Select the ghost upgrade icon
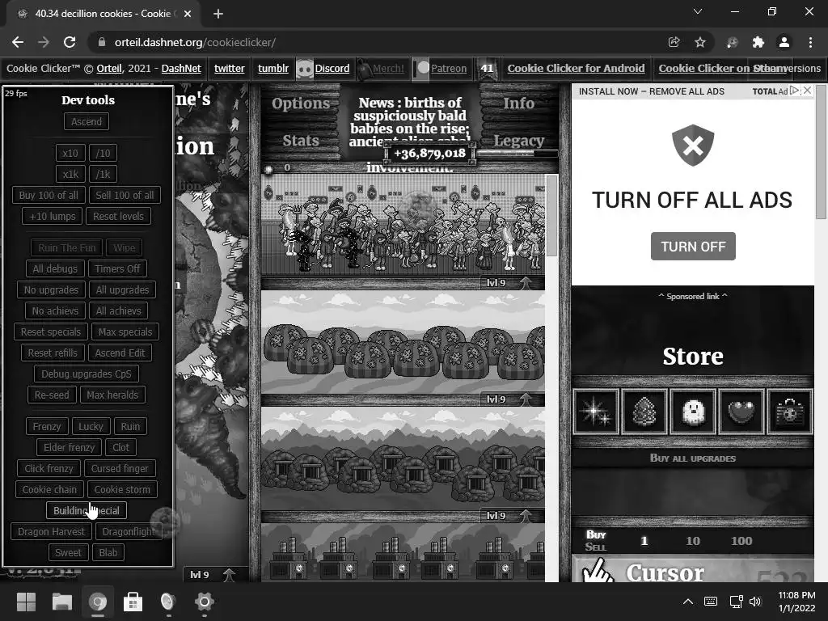 click(693, 412)
